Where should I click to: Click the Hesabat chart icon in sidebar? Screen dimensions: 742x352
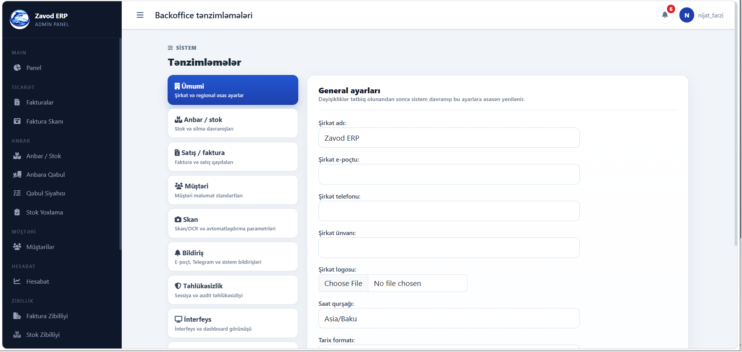click(17, 281)
